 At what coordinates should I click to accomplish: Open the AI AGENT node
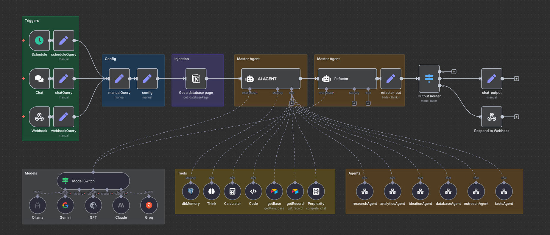(270, 79)
